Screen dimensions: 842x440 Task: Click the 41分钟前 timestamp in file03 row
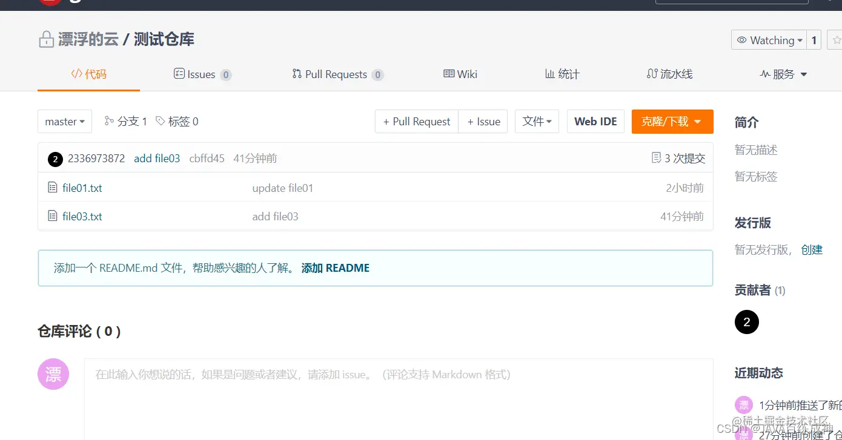point(682,217)
